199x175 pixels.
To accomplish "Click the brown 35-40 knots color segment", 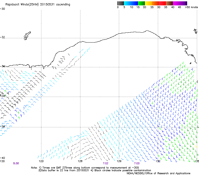I will [x=169, y=3].
